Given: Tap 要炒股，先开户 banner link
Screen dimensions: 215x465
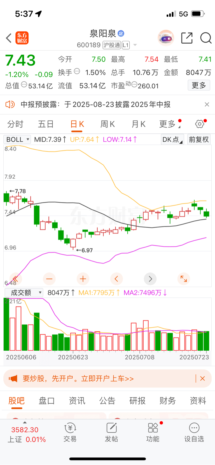Looking at the screenshot, I should (x=78, y=379).
